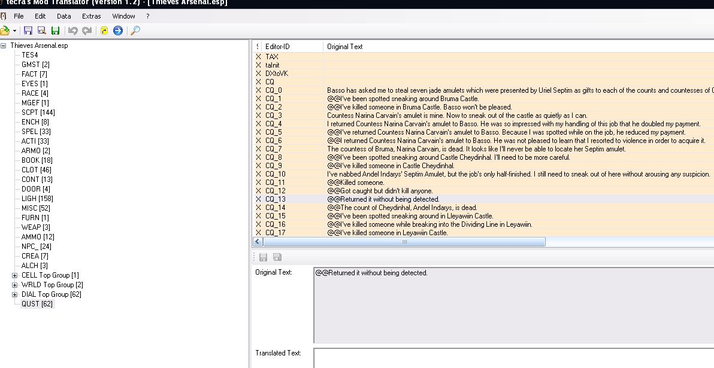Screen dimensions: 714x368
Task: Select SPEL [33] in the tree
Action: (x=36, y=132)
